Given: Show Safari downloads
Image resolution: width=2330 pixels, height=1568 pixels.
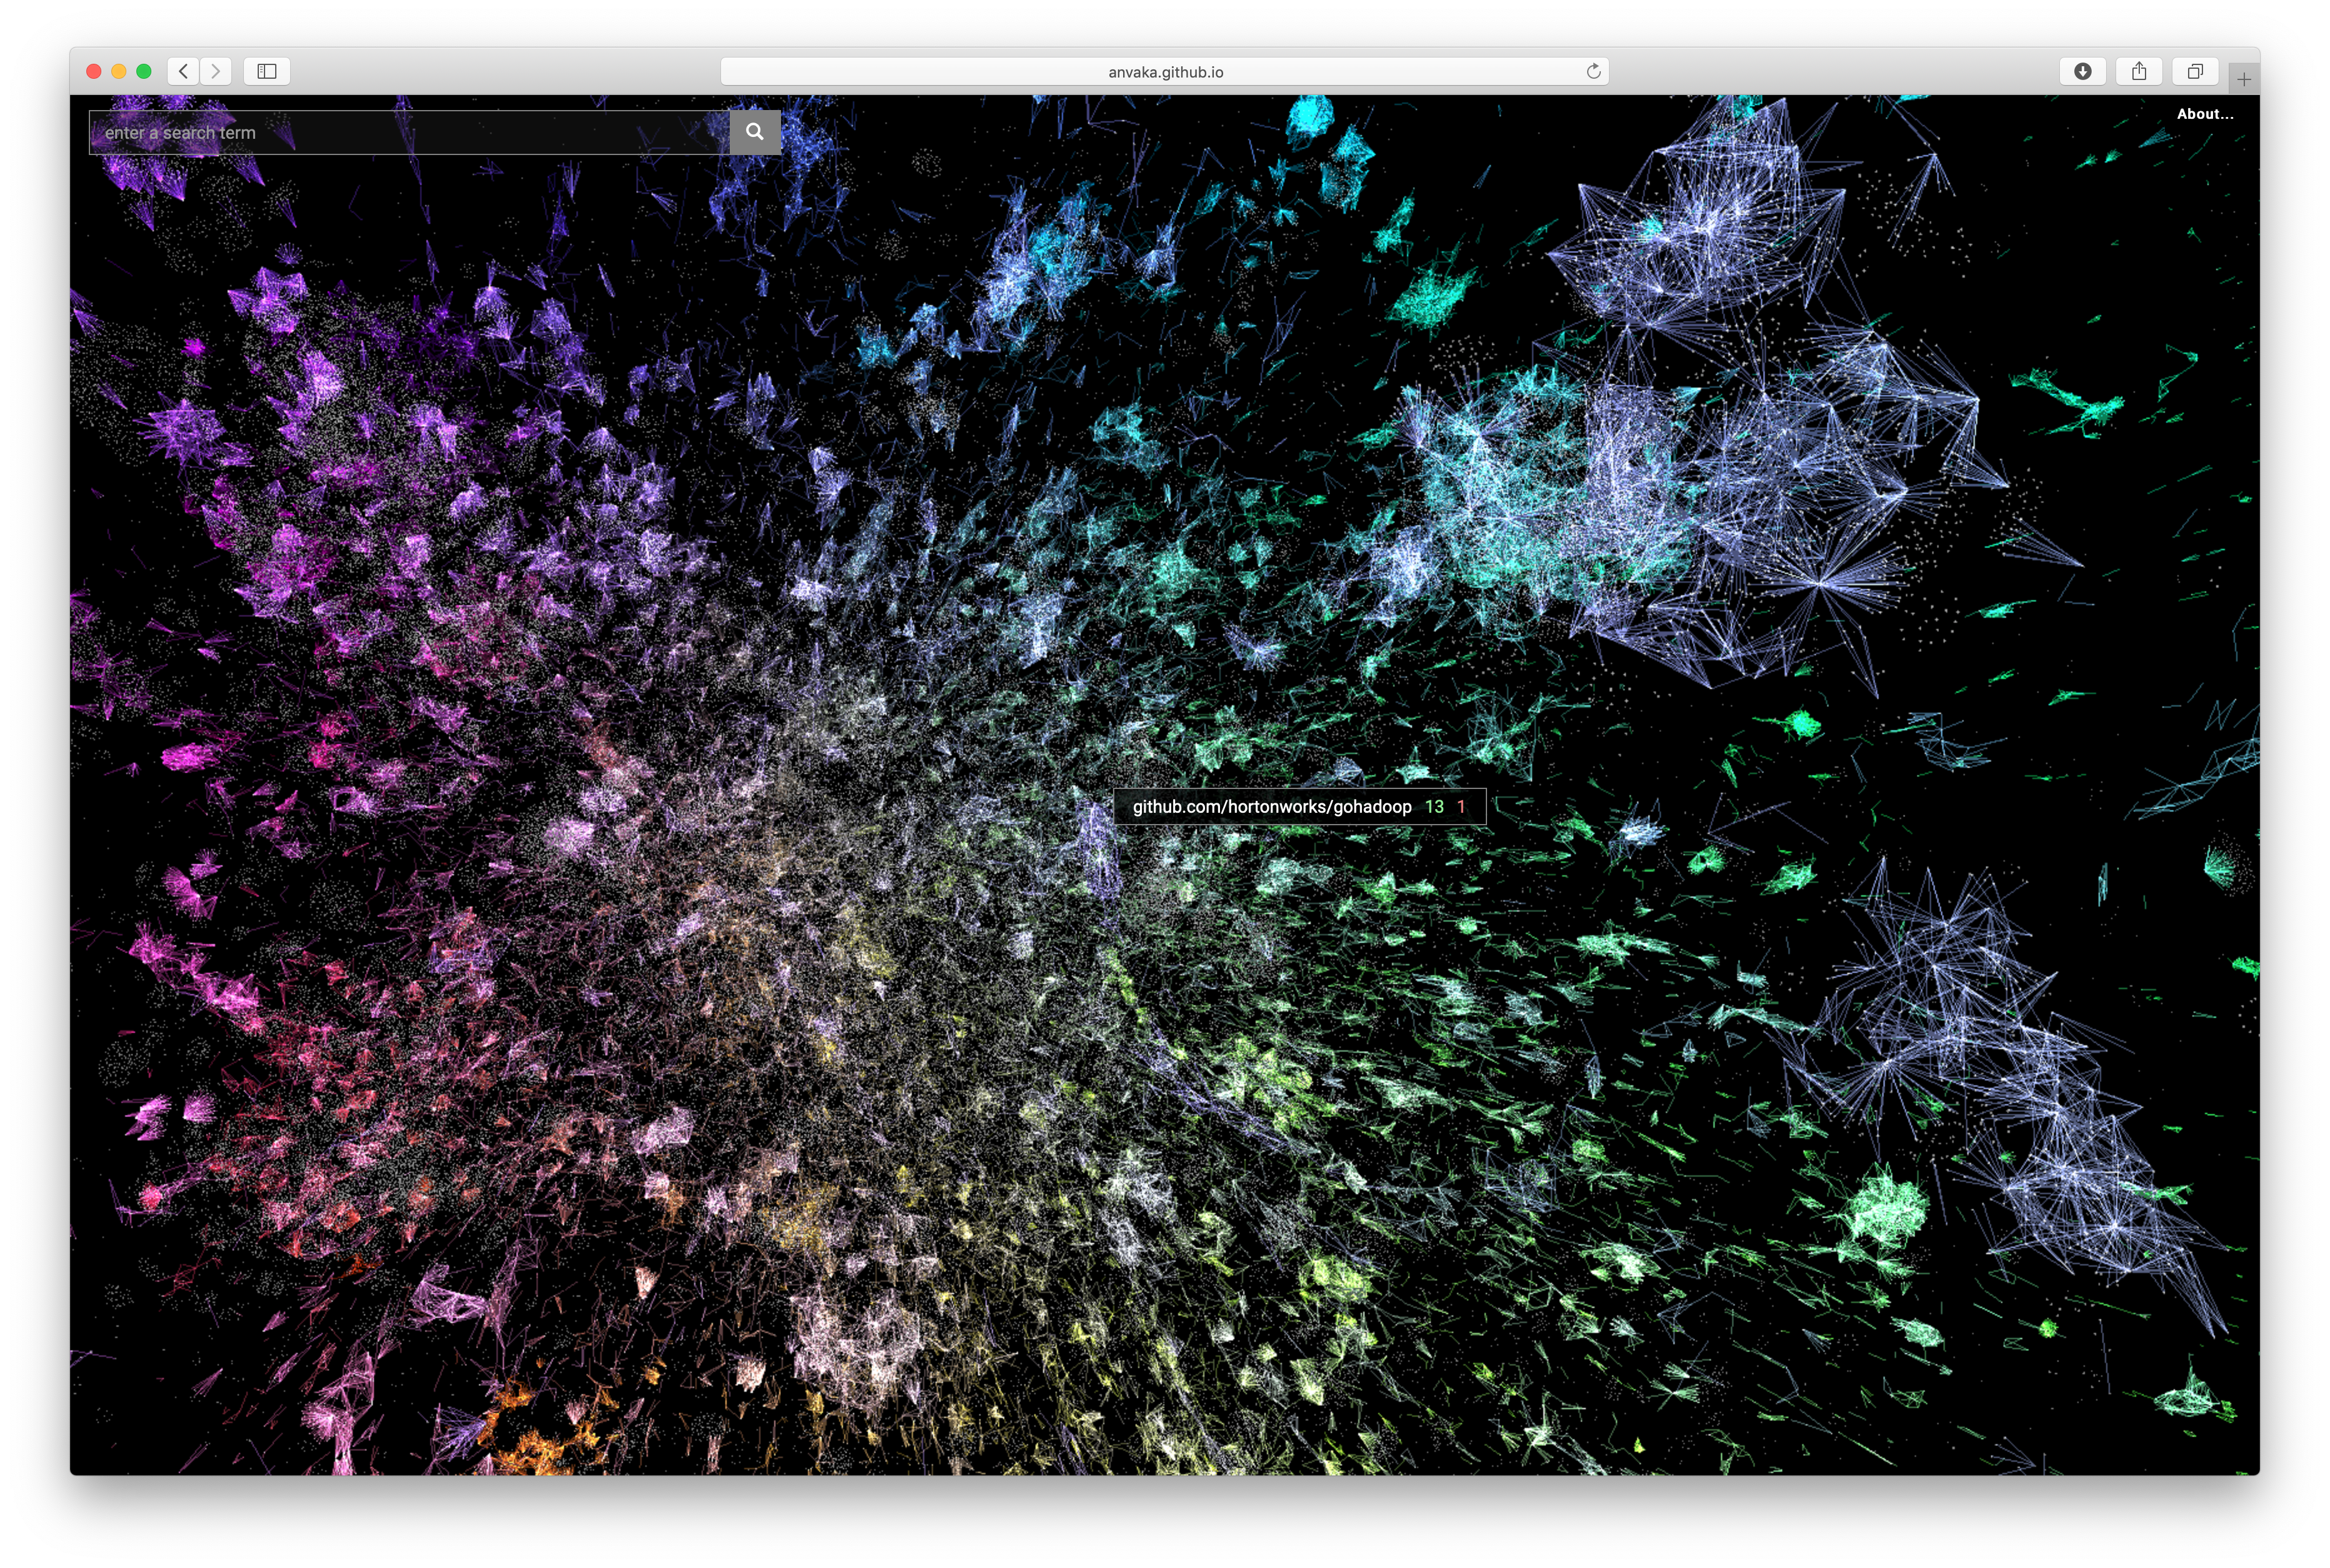Looking at the screenshot, I should pyautogui.click(x=2083, y=71).
